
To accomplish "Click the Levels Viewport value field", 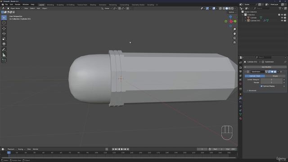I will tap(271, 80).
